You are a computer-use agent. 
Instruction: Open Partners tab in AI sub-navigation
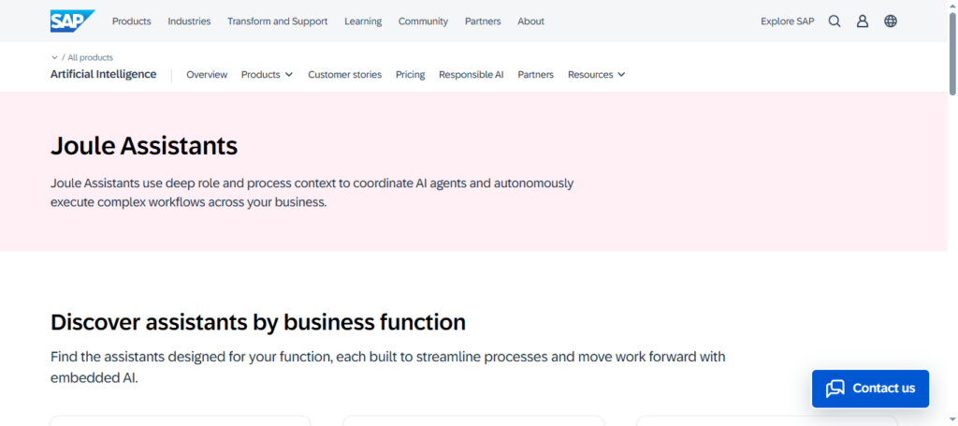click(x=536, y=75)
